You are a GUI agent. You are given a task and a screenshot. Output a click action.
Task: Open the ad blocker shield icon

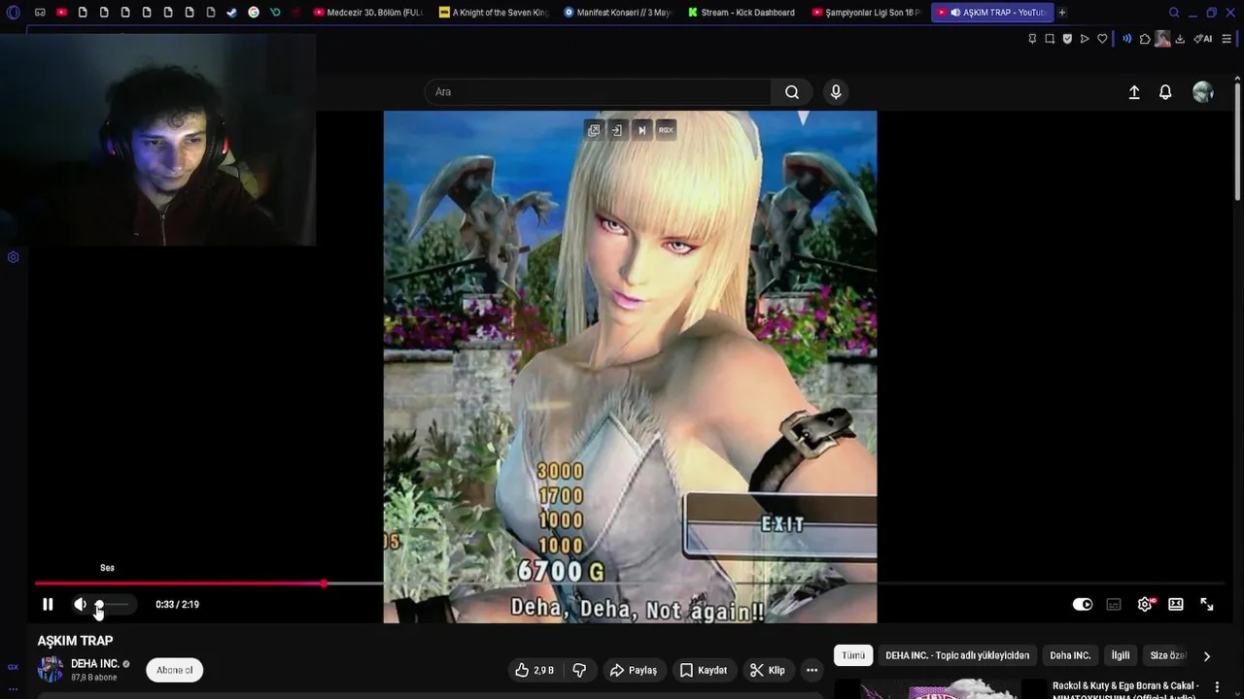coord(1067,39)
